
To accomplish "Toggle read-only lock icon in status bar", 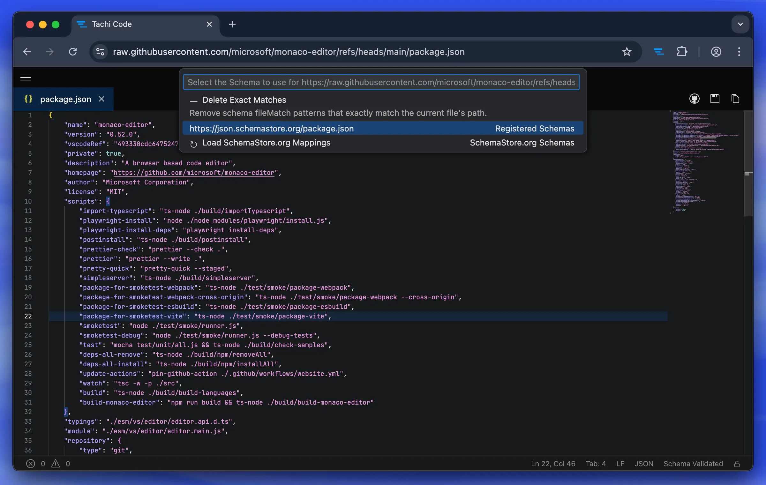I will (x=737, y=464).
